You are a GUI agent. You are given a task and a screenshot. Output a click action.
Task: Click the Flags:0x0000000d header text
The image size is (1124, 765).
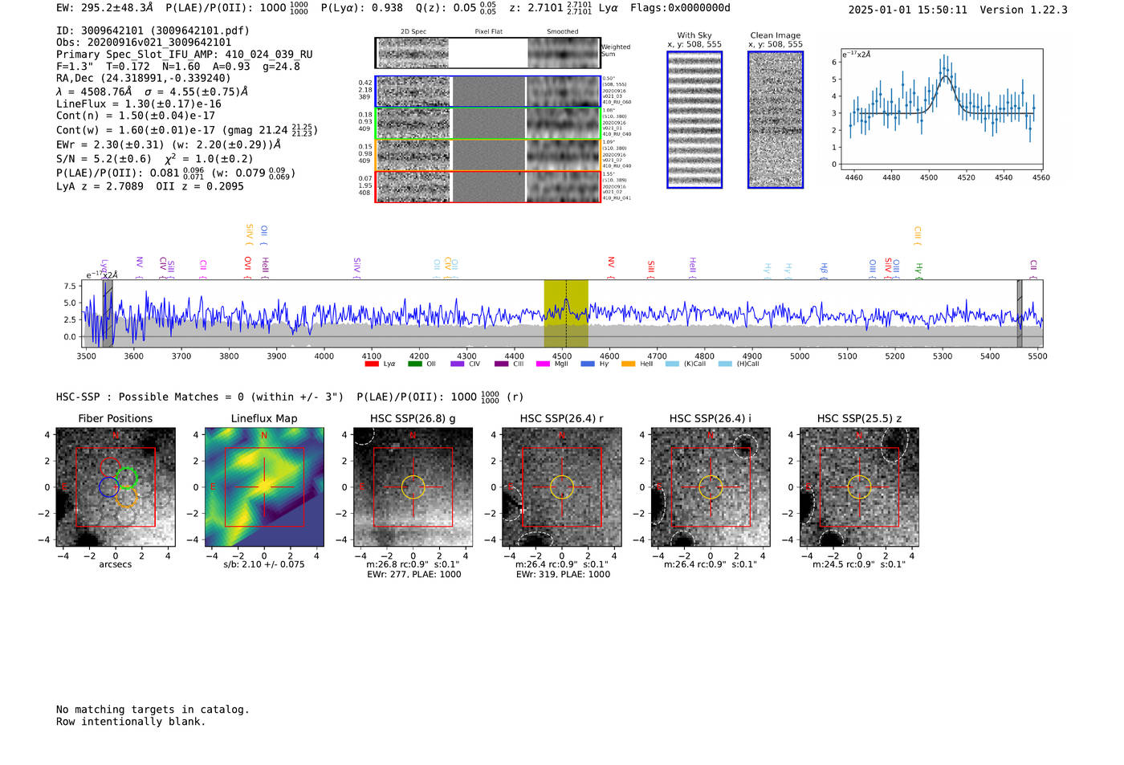680,8
